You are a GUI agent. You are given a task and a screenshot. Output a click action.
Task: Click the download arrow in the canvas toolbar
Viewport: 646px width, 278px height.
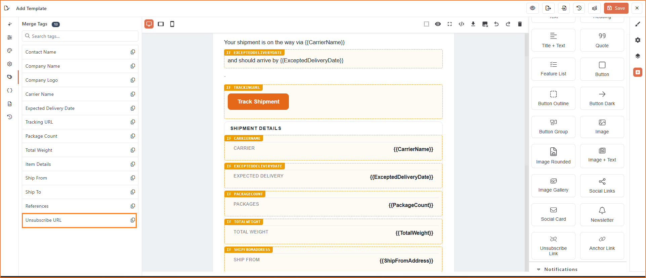pyautogui.click(x=473, y=24)
